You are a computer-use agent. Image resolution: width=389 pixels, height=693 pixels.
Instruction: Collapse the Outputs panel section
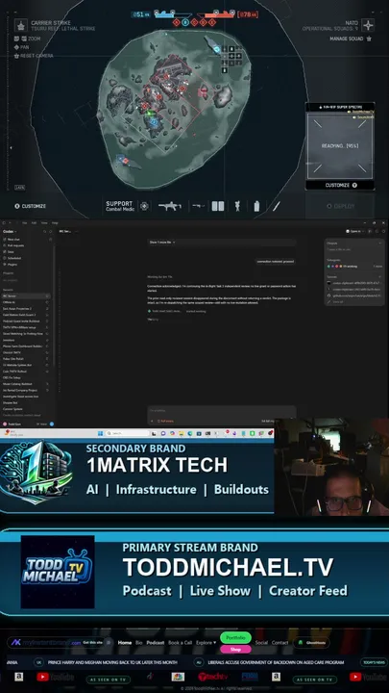379,244
